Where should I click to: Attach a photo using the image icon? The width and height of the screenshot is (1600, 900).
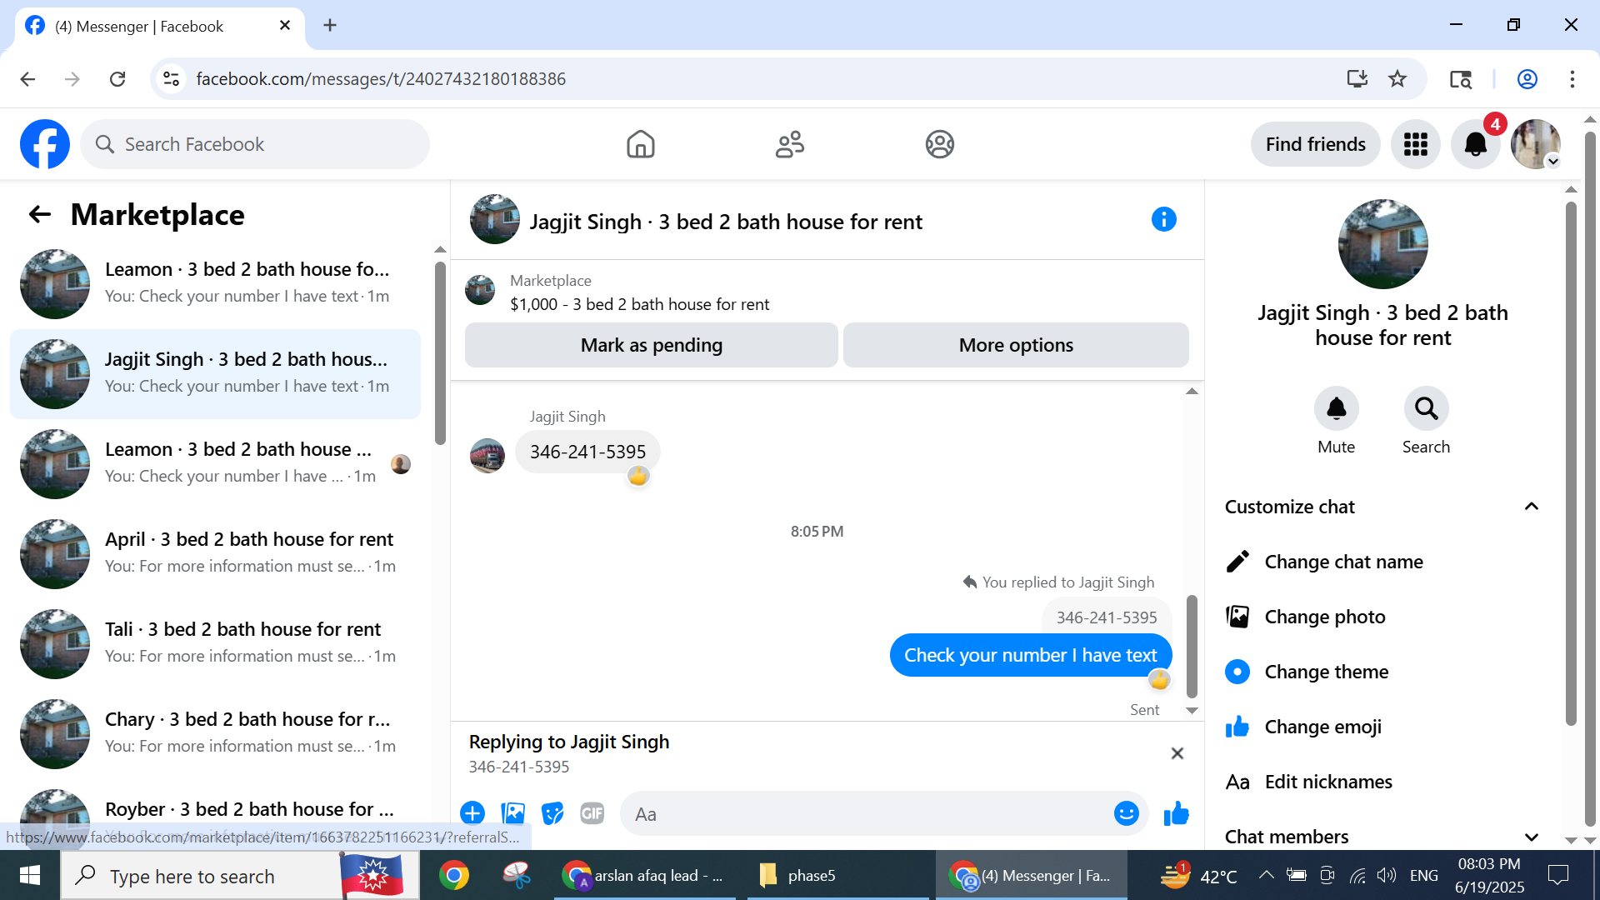coord(512,813)
